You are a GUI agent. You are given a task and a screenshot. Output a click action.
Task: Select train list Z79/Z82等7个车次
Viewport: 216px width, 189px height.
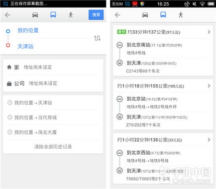point(143,125)
